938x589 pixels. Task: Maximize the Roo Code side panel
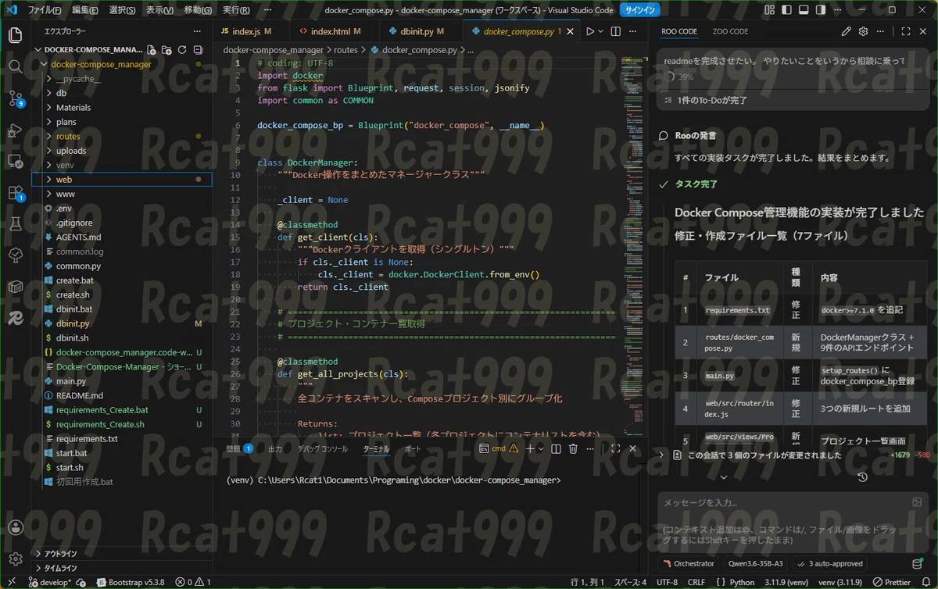click(x=906, y=31)
